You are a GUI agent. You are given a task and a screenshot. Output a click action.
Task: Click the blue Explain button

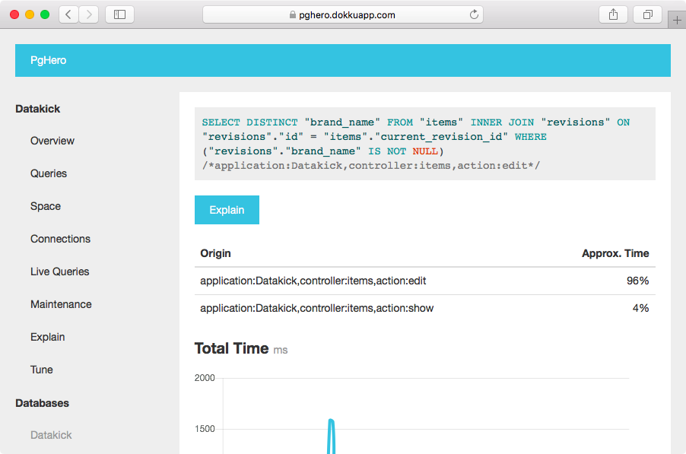point(227,210)
